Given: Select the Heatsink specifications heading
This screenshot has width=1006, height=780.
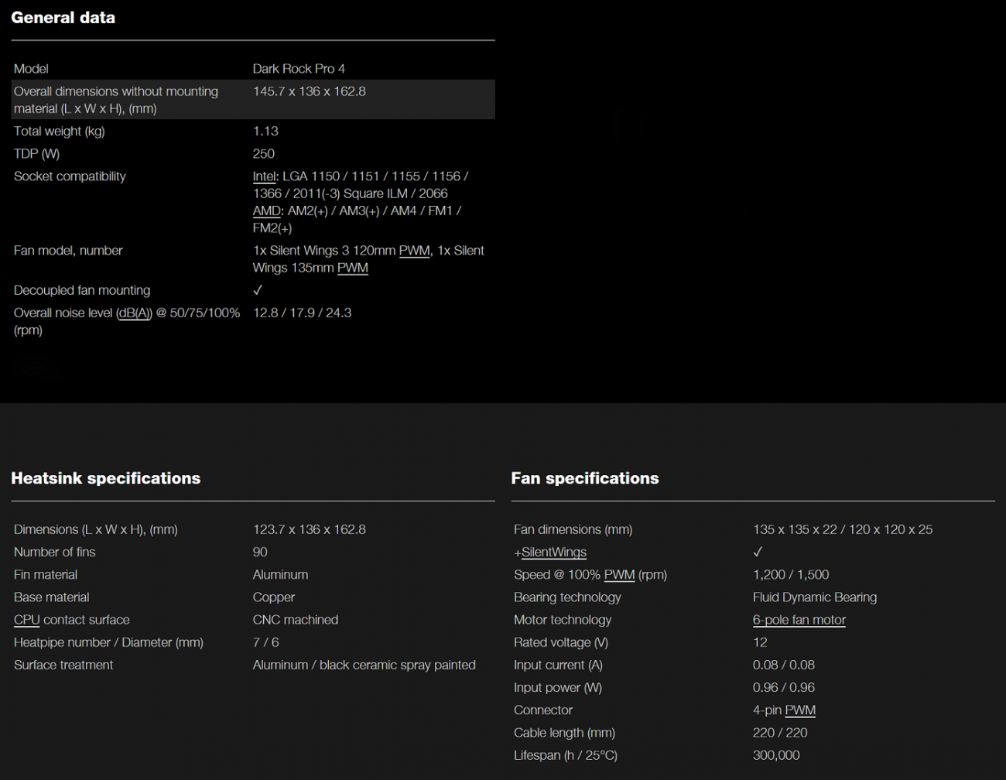Looking at the screenshot, I should (x=105, y=478).
